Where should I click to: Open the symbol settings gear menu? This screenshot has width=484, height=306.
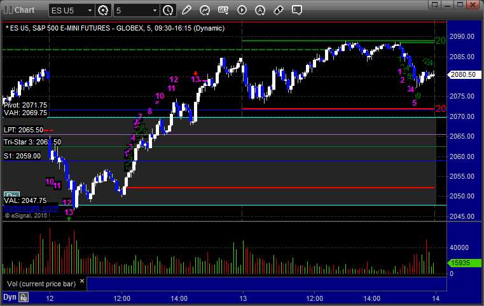pos(103,11)
